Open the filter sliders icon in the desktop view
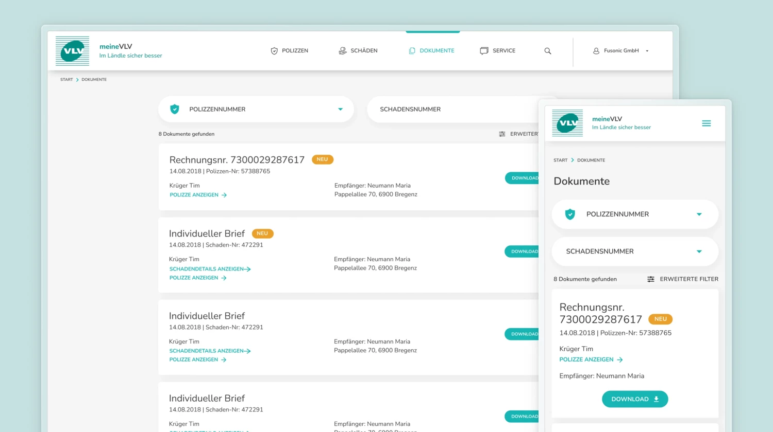Image resolution: width=773 pixels, height=432 pixels. (502, 134)
